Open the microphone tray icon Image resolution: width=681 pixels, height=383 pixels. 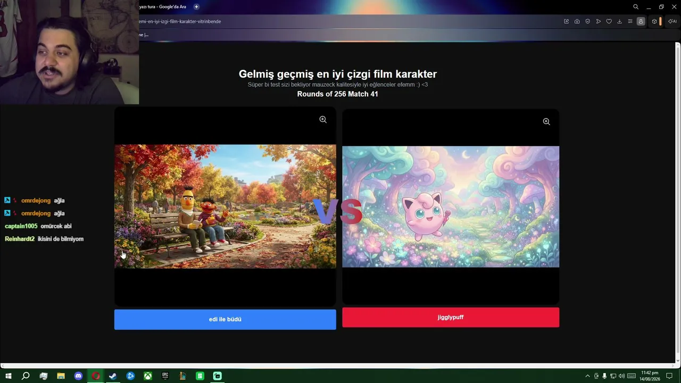(x=604, y=376)
